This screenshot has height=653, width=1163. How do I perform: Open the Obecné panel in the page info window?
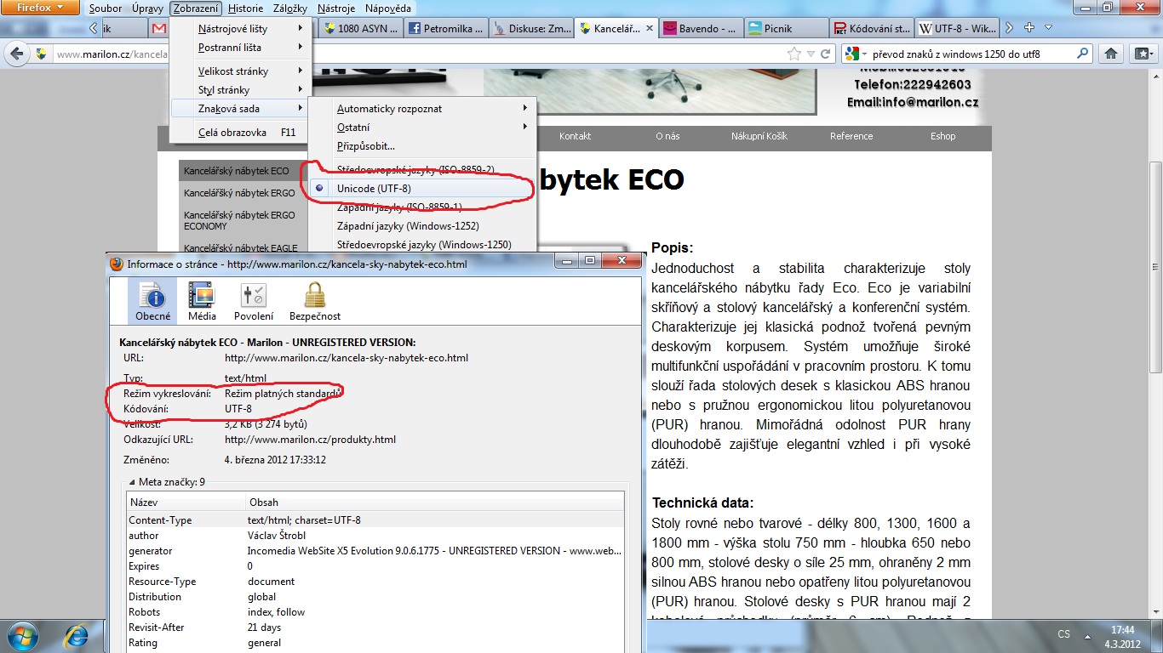click(x=153, y=301)
